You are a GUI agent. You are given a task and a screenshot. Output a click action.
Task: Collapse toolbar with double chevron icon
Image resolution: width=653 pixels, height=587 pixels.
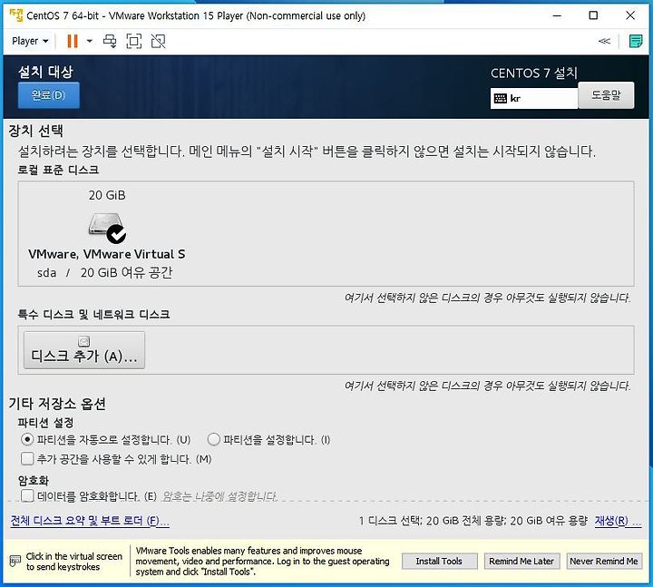coord(604,41)
